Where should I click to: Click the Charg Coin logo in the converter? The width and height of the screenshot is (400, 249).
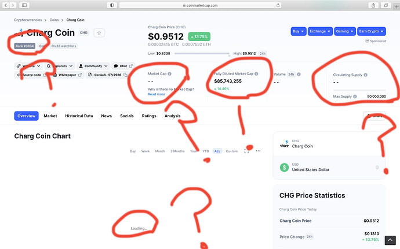click(x=284, y=144)
